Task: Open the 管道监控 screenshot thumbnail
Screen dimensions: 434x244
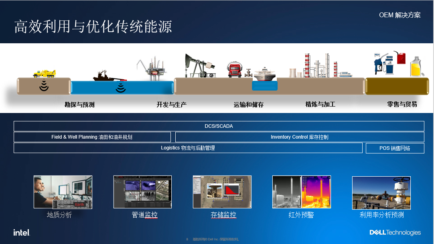Action: 142,192
